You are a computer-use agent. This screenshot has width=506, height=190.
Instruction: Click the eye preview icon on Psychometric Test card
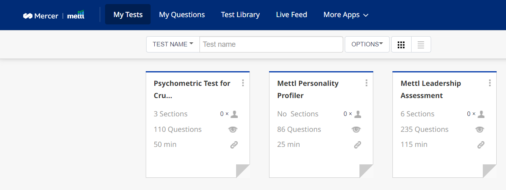point(233,129)
